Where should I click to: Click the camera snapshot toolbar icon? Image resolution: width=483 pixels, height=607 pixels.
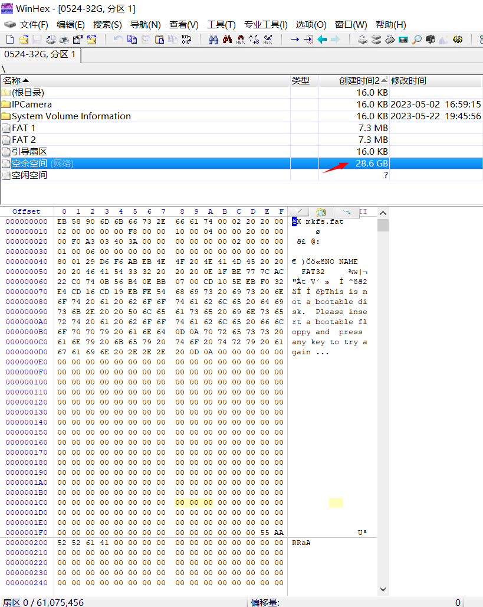[431, 40]
